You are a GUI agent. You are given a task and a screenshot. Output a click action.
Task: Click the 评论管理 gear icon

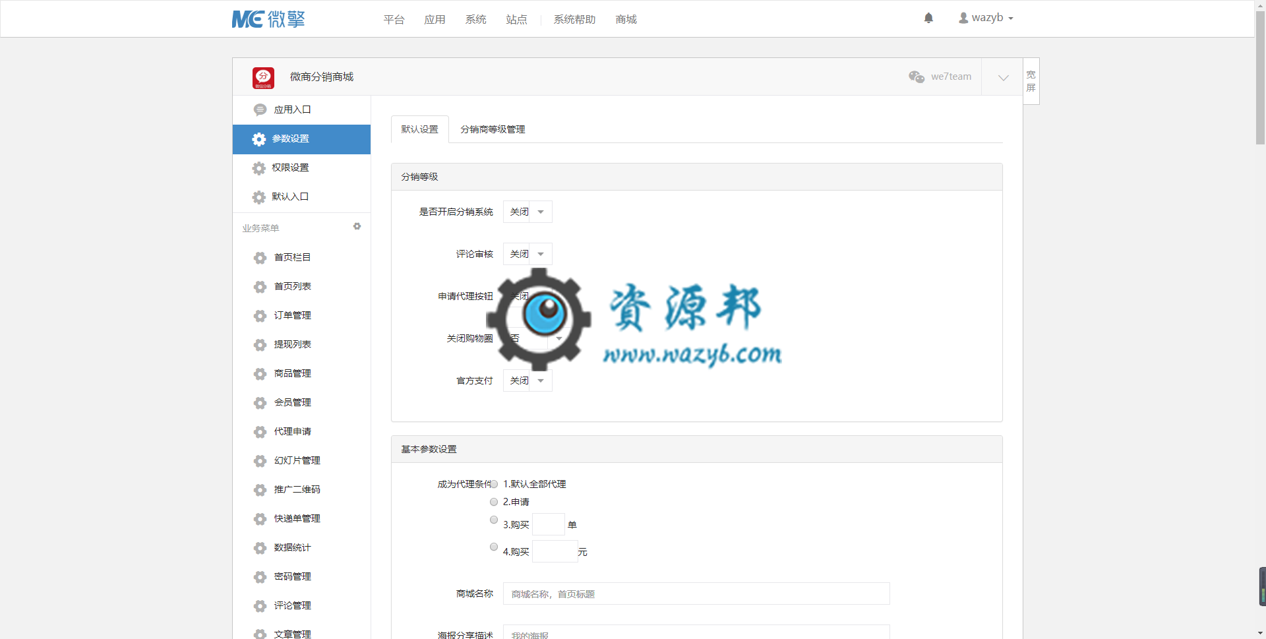(260, 606)
